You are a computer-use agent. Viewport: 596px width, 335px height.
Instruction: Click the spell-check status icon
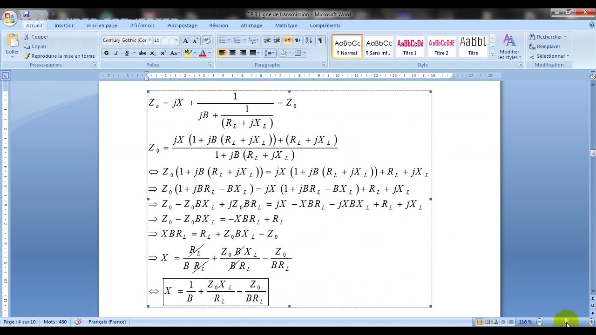click(78, 322)
